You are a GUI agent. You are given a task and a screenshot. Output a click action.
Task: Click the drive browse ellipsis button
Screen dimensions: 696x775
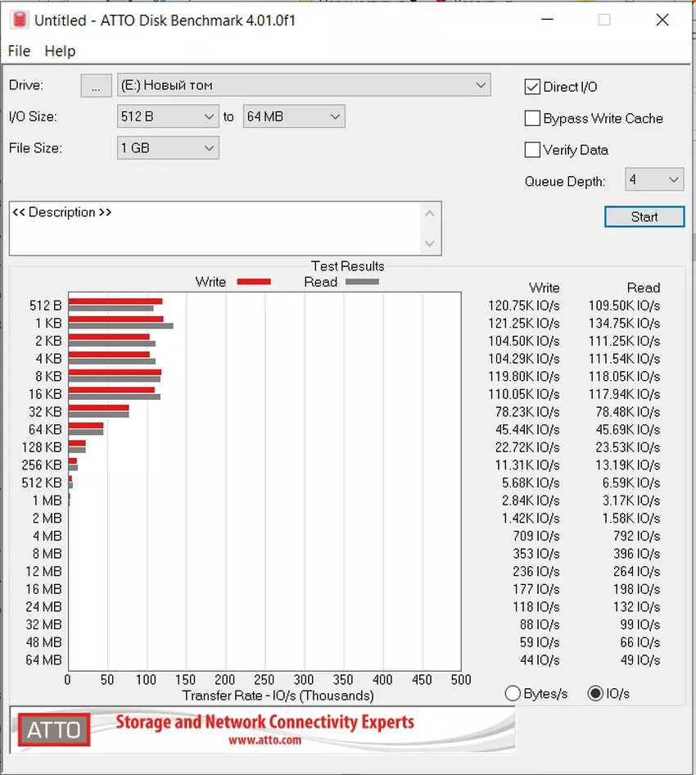[96, 86]
